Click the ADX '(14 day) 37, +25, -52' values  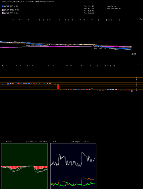click(x=80, y=141)
